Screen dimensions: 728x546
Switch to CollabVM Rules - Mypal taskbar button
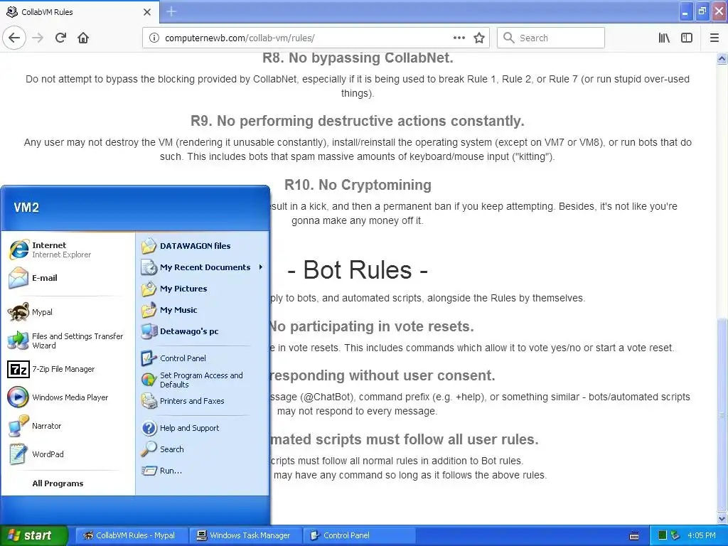pos(132,535)
